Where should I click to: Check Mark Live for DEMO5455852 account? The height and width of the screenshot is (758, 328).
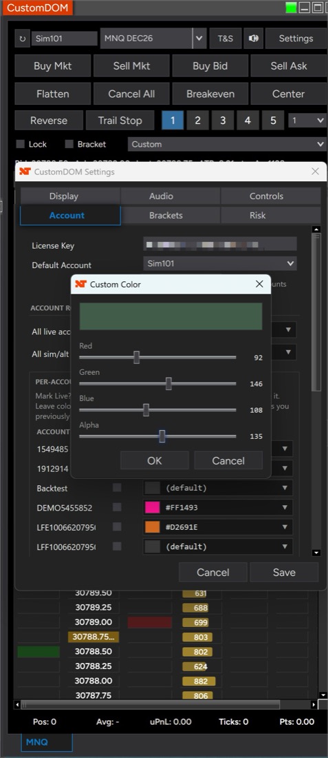(x=117, y=507)
